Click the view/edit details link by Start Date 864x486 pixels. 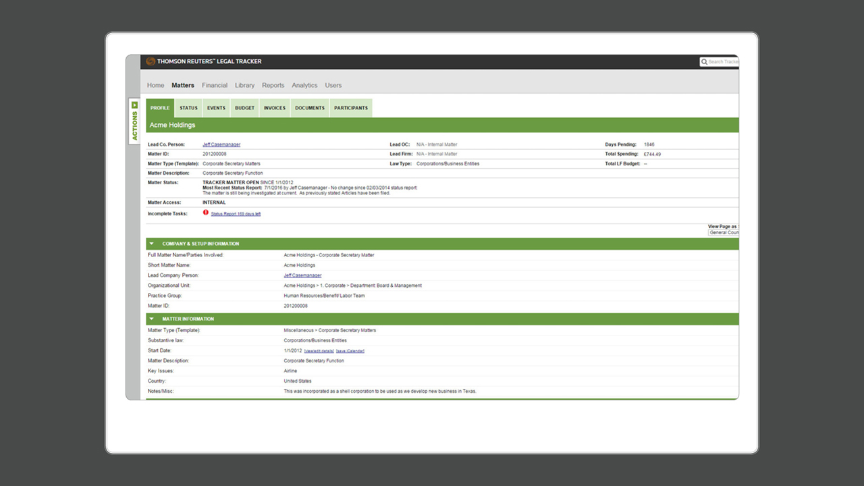(x=319, y=351)
